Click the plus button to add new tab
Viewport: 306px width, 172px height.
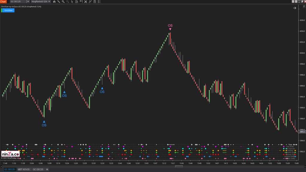(47, 169)
